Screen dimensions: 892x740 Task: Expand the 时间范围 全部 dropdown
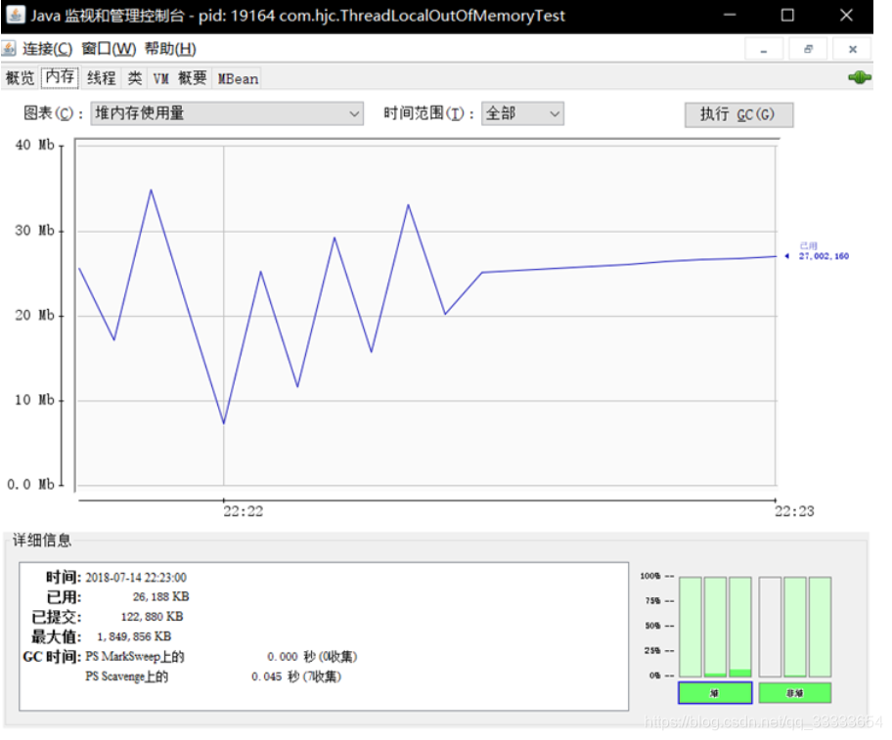[x=523, y=113]
